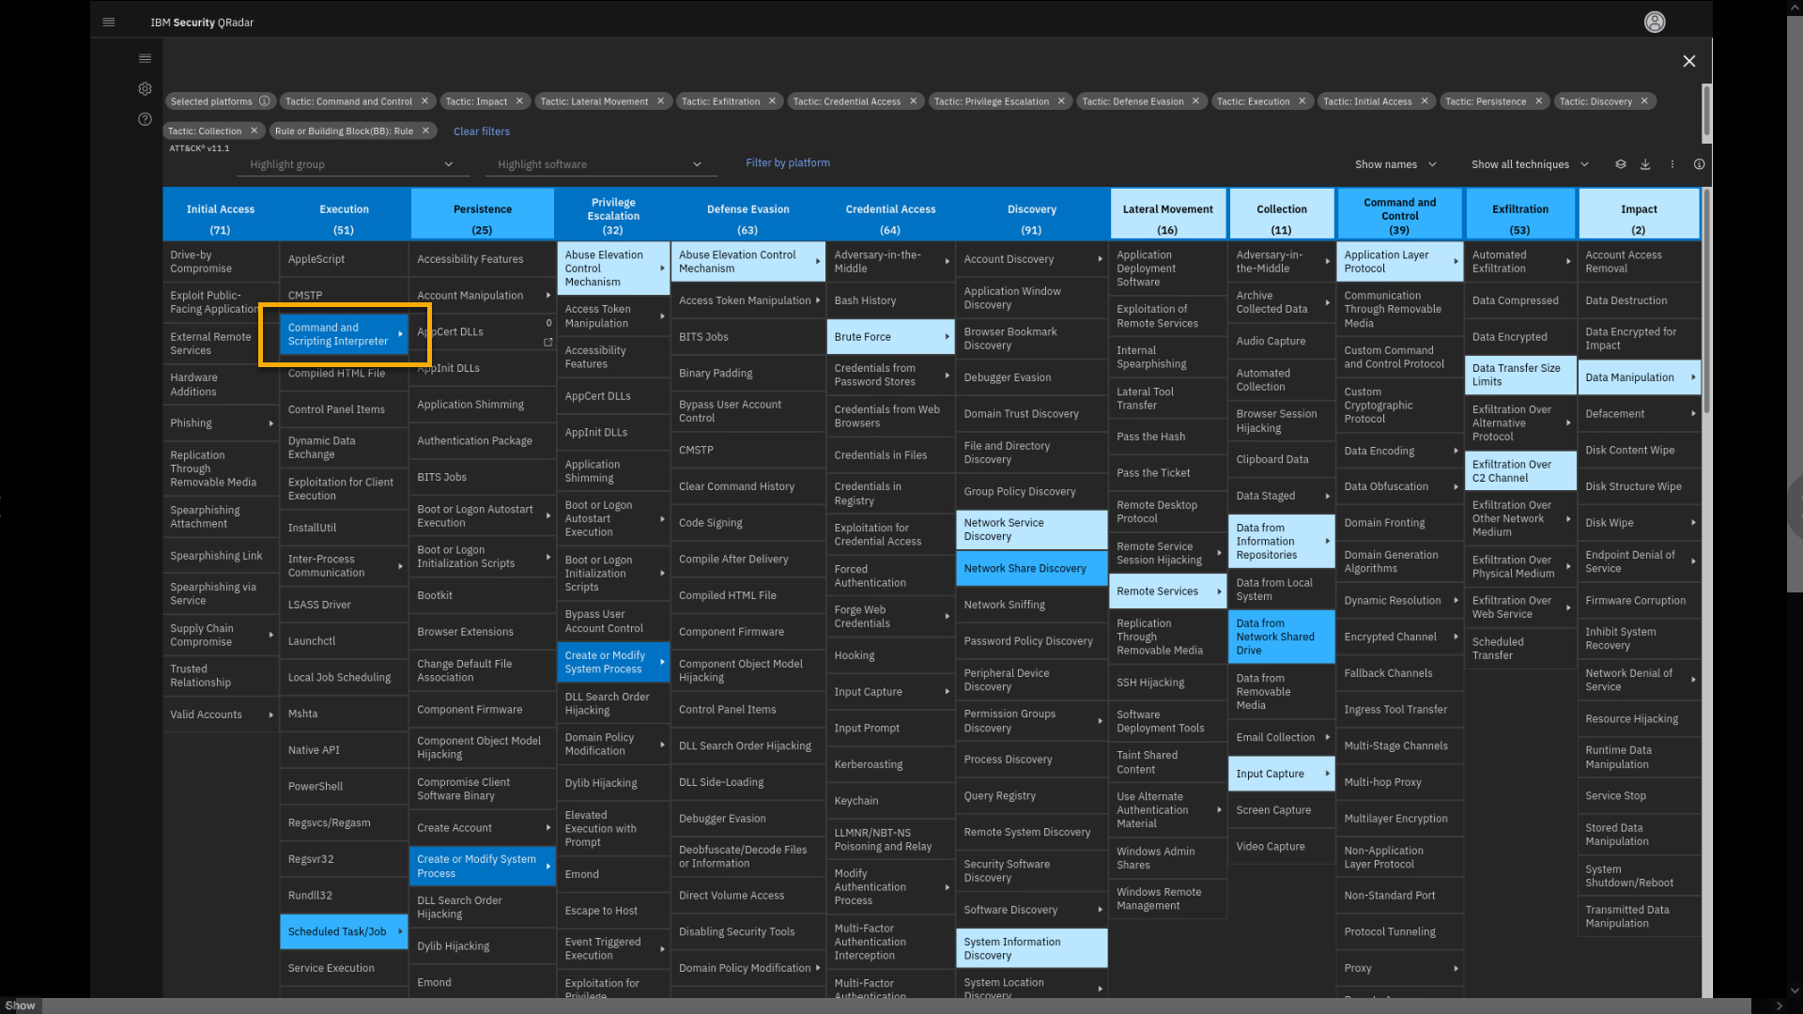Click the help question mark icon
Screen dimensions: 1803x1014
[145, 119]
